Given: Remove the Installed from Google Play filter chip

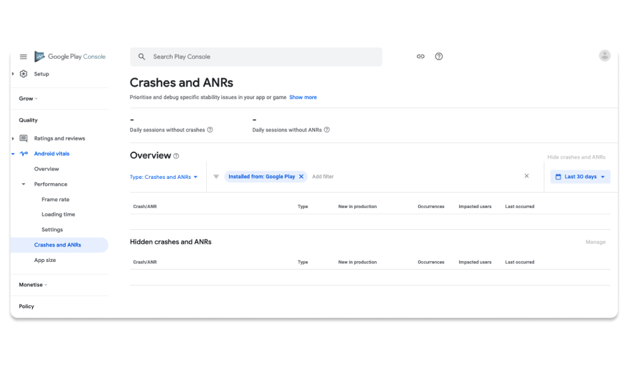Looking at the screenshot, I should click(302, 177).
